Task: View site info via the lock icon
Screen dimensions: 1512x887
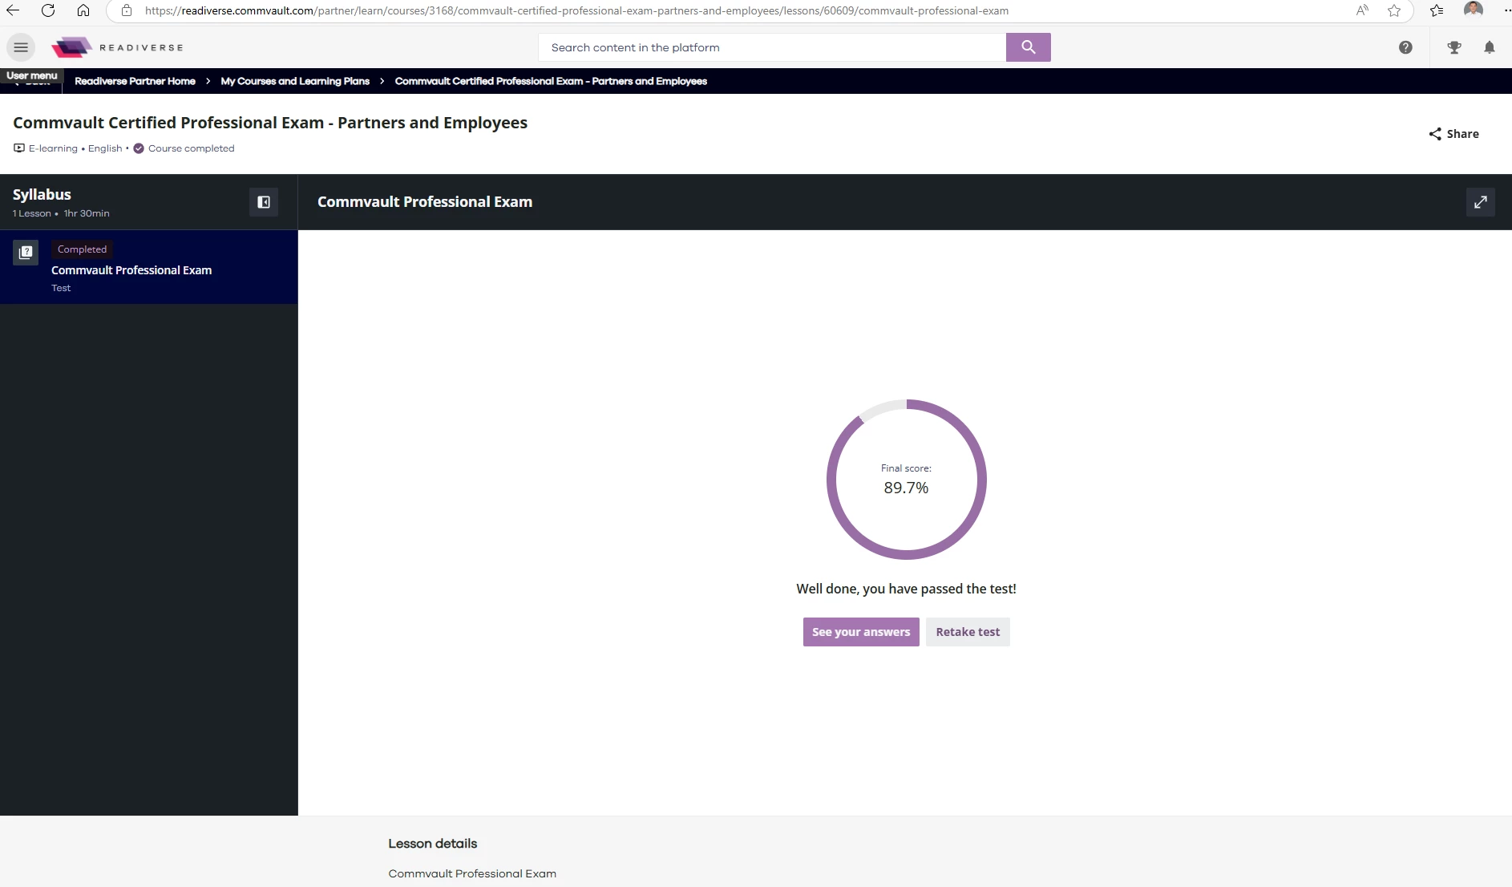Action: point(127,10)
